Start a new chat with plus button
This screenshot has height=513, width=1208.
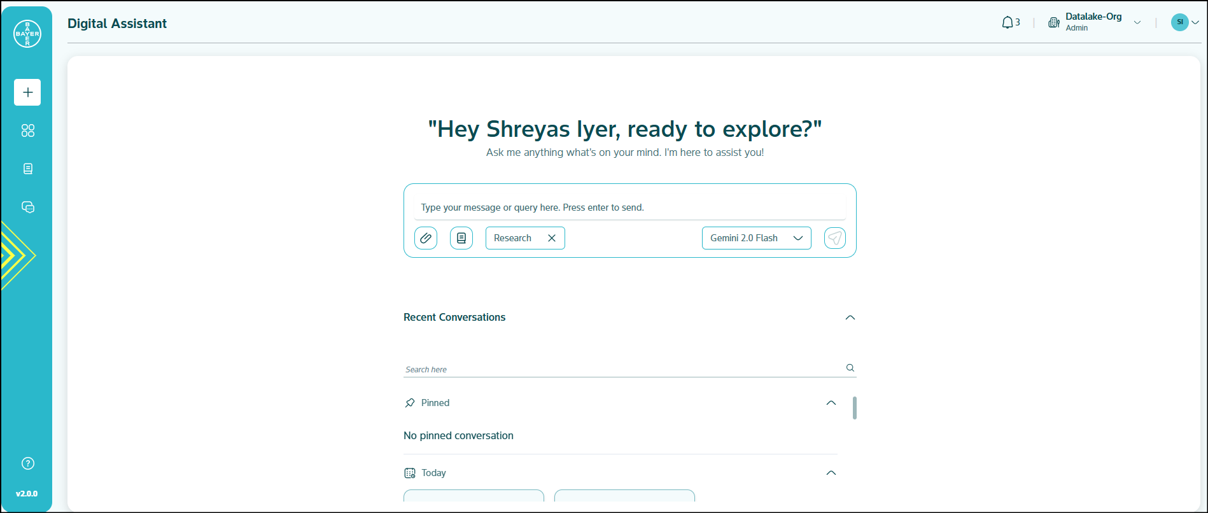coord(27,92)
